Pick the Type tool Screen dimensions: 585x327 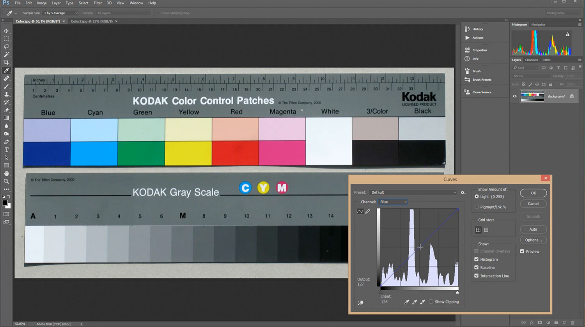point(6,150)
